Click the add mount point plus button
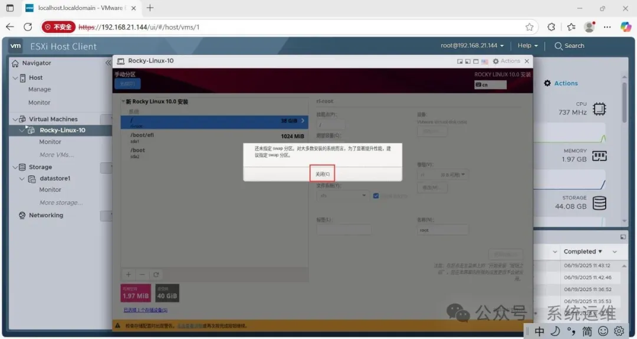The image size is (637, 339). (x=129, y=275)
